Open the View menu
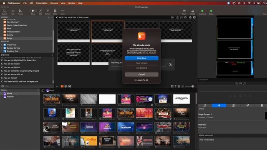The image size is (267, 150). tap(63, 3)
